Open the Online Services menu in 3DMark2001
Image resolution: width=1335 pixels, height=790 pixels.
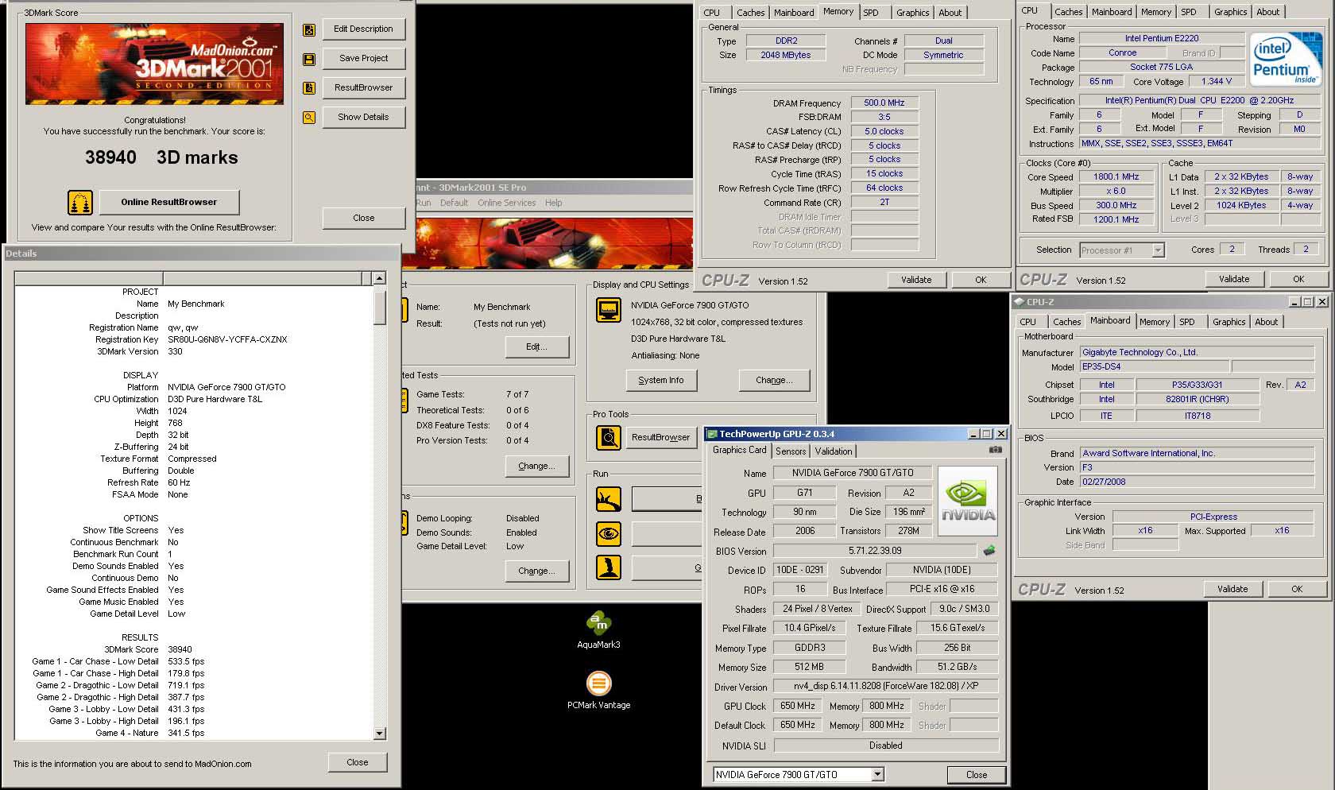coord(507,203)
